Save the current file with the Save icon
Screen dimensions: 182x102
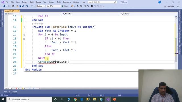pos(20,6)
